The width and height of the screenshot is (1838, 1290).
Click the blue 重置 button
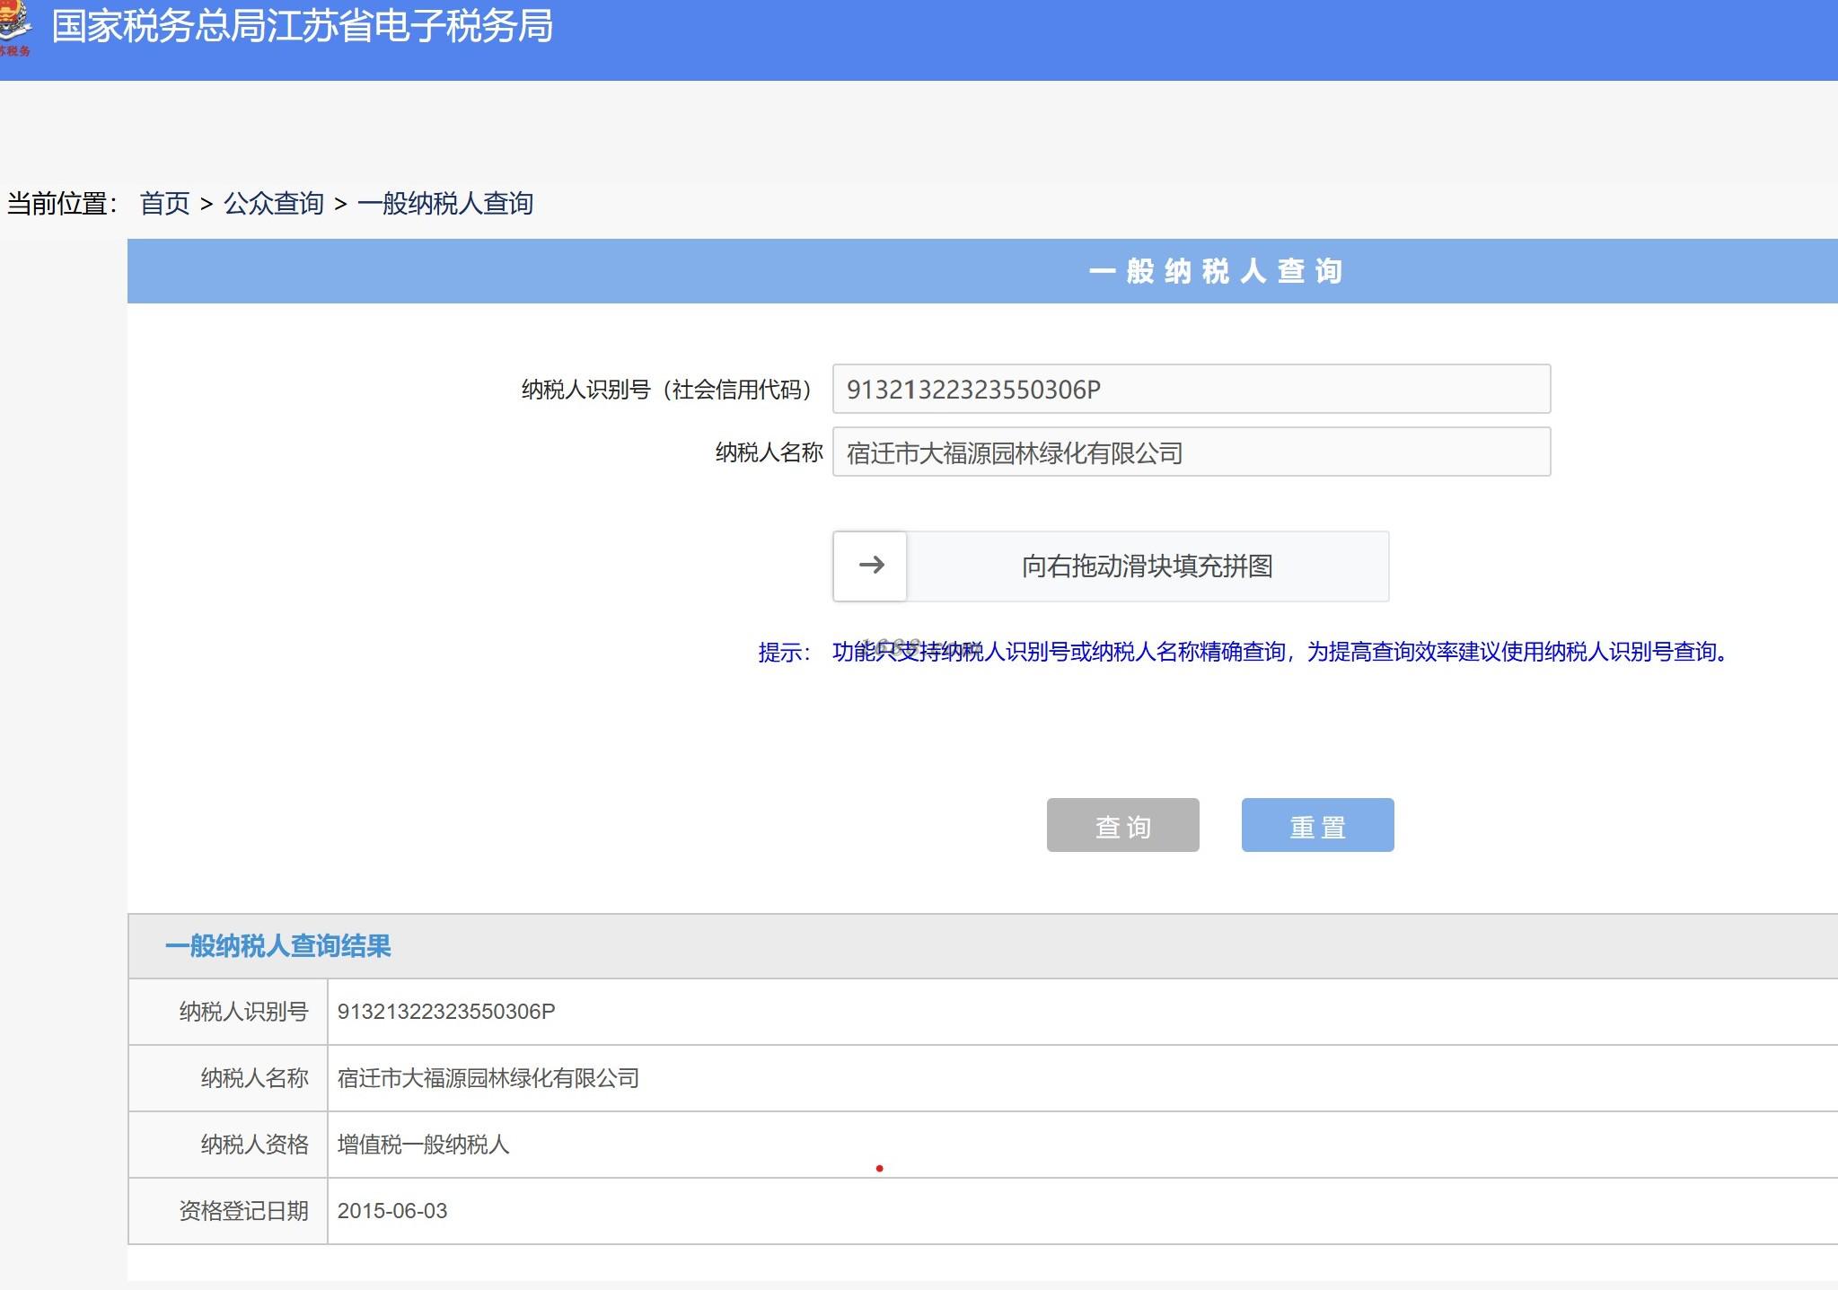pyautogui.click(x=1317, y=825)
